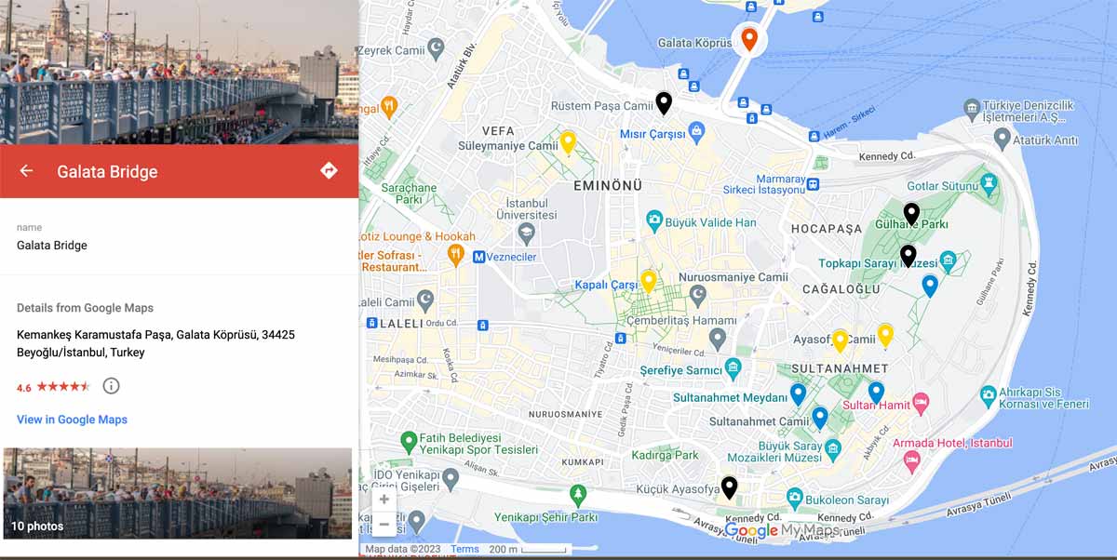
Task: Click the back arrow beside Galata Bridge
Action: 26,171
